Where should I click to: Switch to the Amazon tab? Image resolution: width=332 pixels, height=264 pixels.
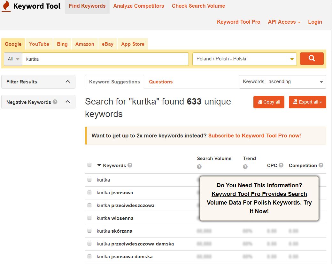85,44
